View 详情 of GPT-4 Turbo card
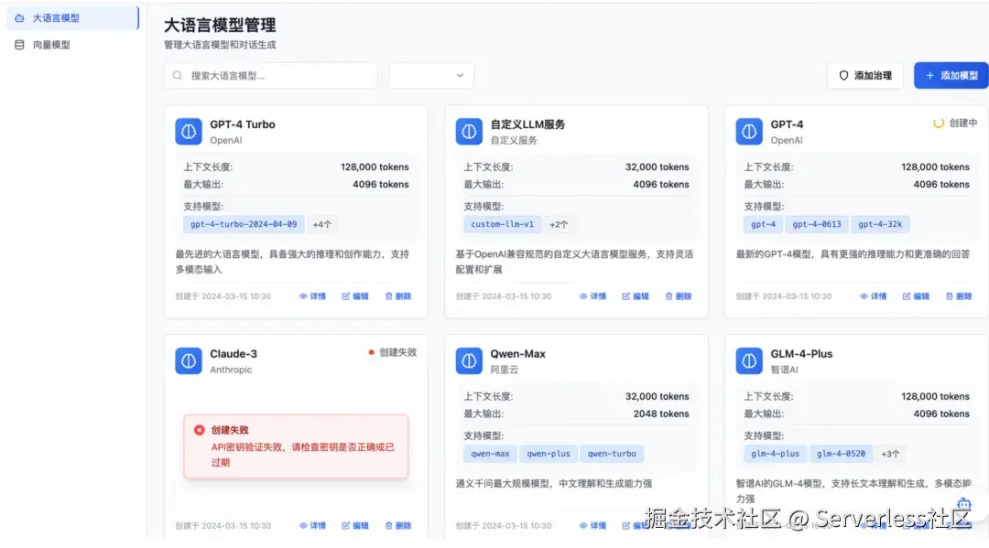989x548 pixels. (x=313, y=296)
